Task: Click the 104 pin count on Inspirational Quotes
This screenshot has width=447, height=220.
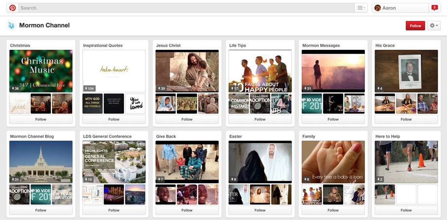Action: [x=89, y=88]
